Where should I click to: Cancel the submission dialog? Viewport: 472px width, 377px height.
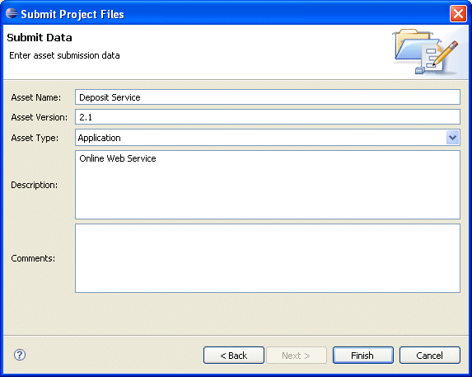(x=429, y=356)
